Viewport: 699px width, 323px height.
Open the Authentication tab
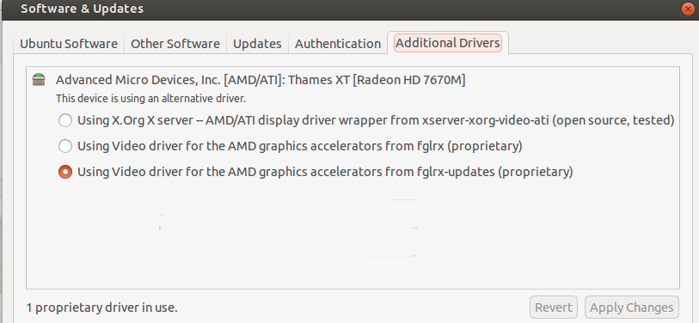click(338, 44)
